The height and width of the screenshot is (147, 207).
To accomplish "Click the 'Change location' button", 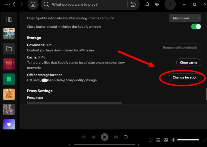I will tap(185, 77).
